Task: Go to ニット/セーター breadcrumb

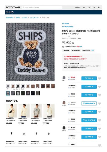Action: pyautogui.click(x=34, y=18)
